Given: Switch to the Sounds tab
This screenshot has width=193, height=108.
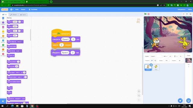Looking at the screenshot, I should tap(23, 15).
